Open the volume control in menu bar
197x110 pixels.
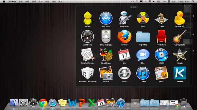point(154,2)
